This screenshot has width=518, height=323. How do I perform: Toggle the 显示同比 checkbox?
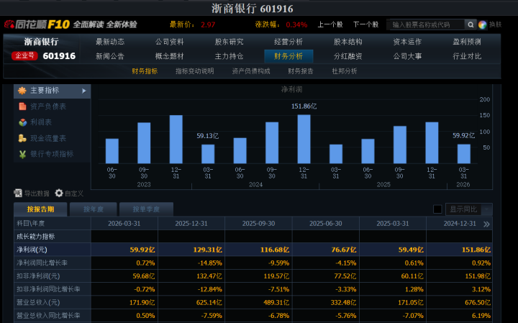437,209
